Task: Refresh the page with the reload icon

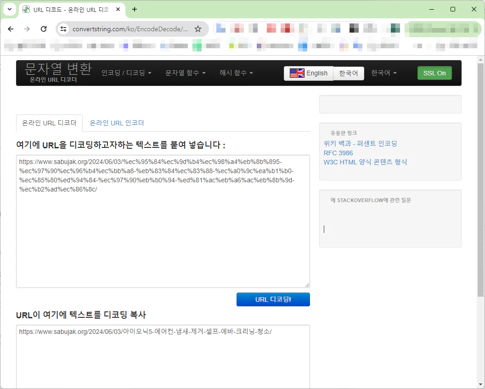Action: coord(44,28)
